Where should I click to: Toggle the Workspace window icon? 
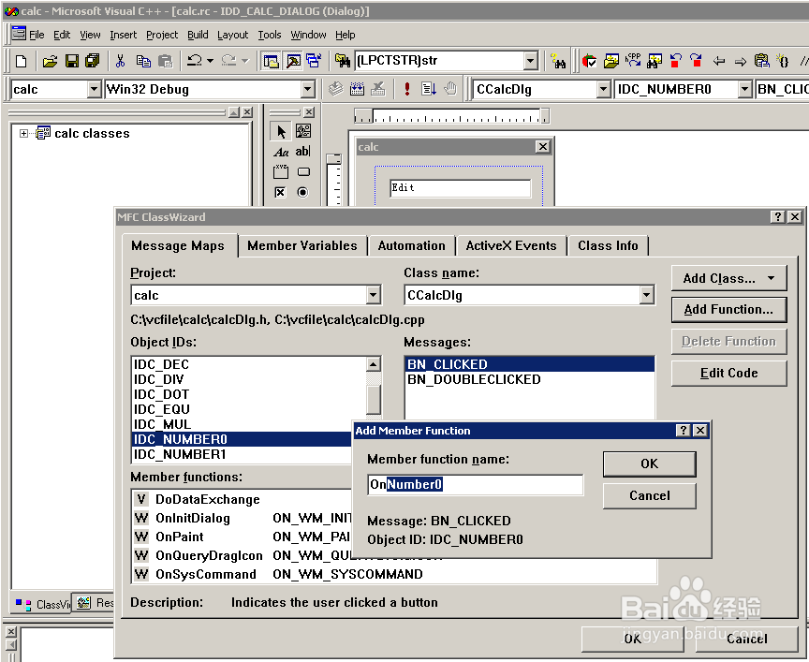coord(271,61)
